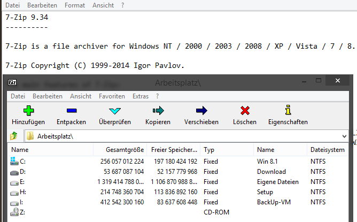This screenshot has width=357, height=222.
Task: Click the 7-Zip 9.34 heading in Notepad
Action: coord(27,17)
